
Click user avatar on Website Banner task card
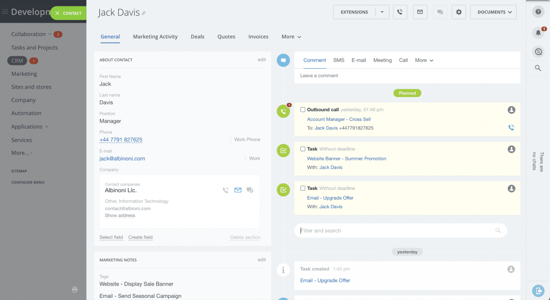pyautogui.click(x=511, y=149)
